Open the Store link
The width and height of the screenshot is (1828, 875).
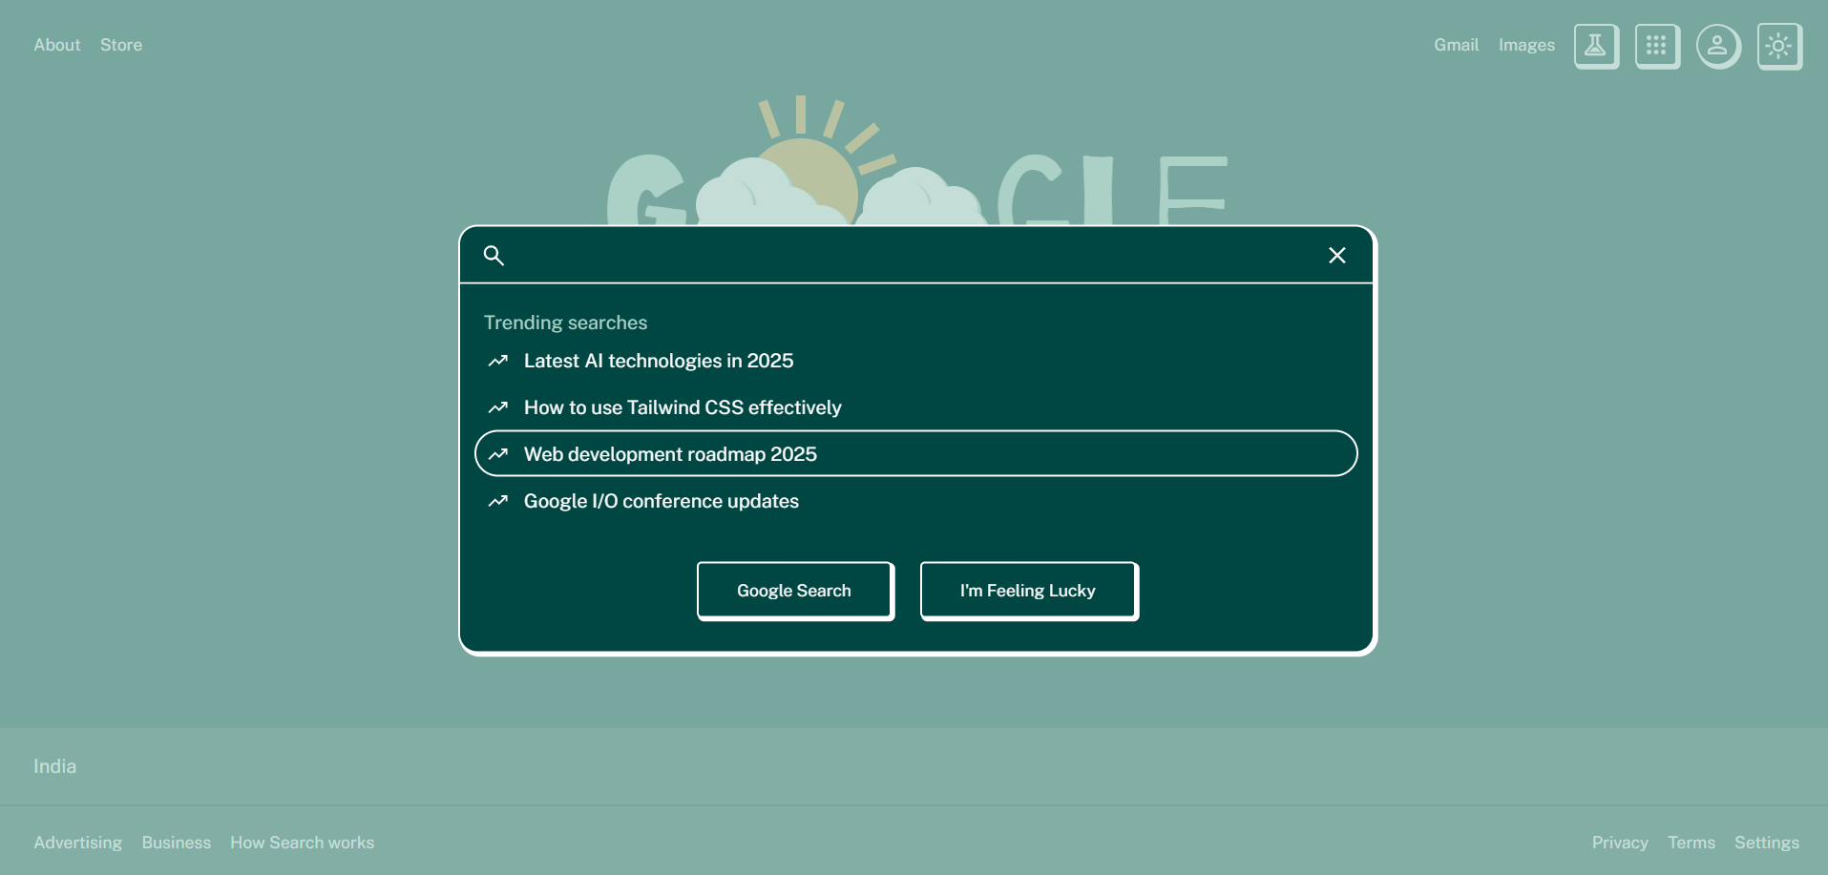pos(121,45)
